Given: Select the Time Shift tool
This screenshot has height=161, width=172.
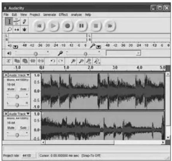Looking at the screenshot, I should (16, 29).
